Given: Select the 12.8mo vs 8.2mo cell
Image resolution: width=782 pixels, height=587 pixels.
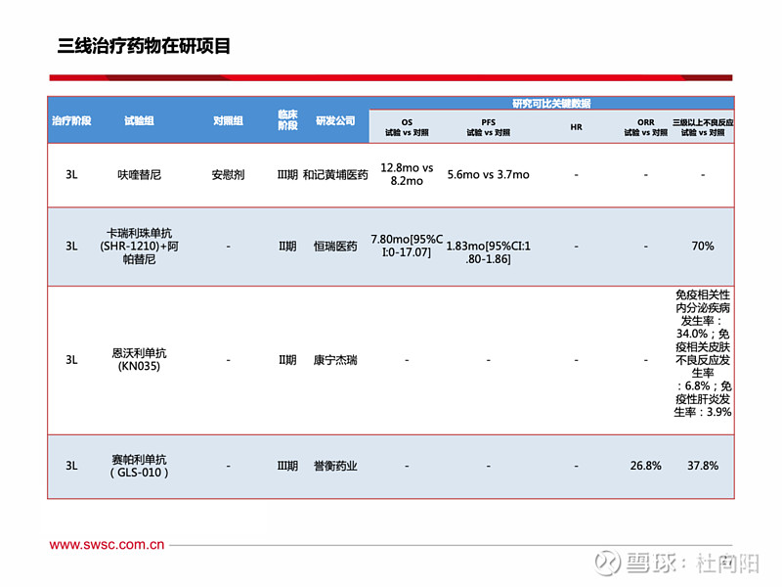Looking at the screenshot, I should (407, 174).
